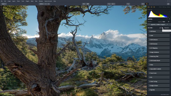Zoom out with the minus button
Image resolution: width=171 pixels, height=96 pixels.
(x=46, y=4)
